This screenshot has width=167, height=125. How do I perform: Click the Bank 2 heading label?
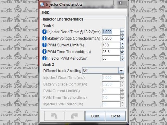point(48,64)
